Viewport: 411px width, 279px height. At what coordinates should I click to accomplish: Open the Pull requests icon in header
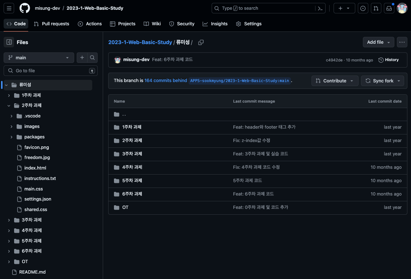point(376,8)
